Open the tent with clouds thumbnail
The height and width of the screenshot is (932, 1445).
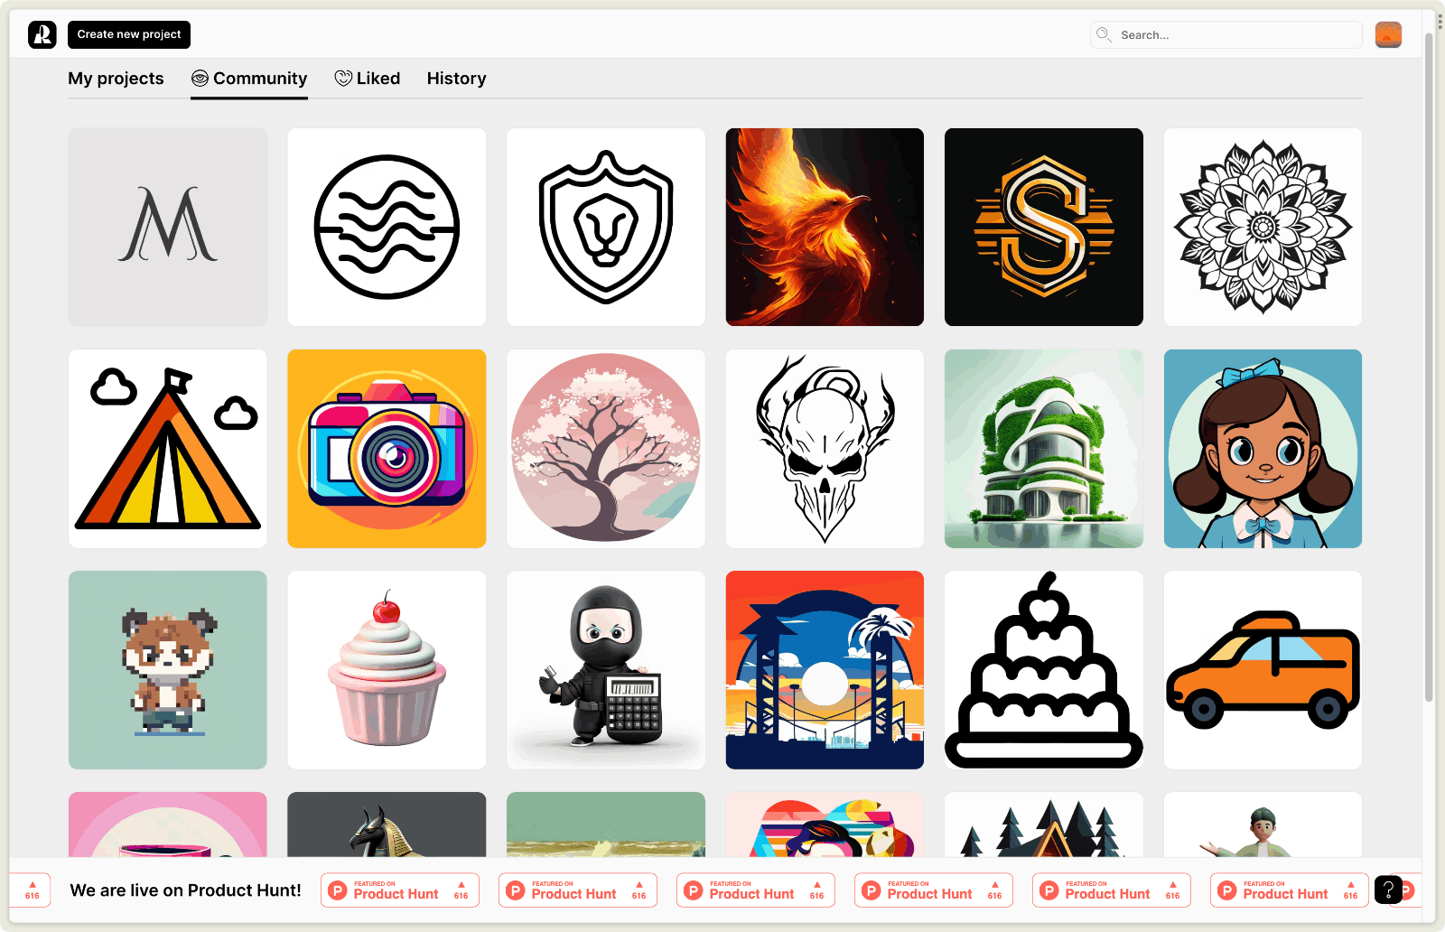tap(168, 449)
